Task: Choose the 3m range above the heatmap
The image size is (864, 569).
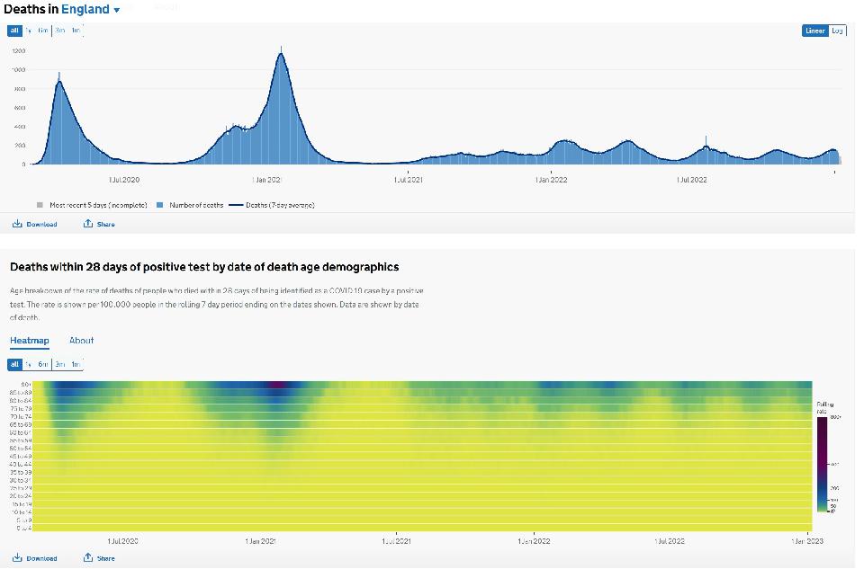Action: [60, 364]
